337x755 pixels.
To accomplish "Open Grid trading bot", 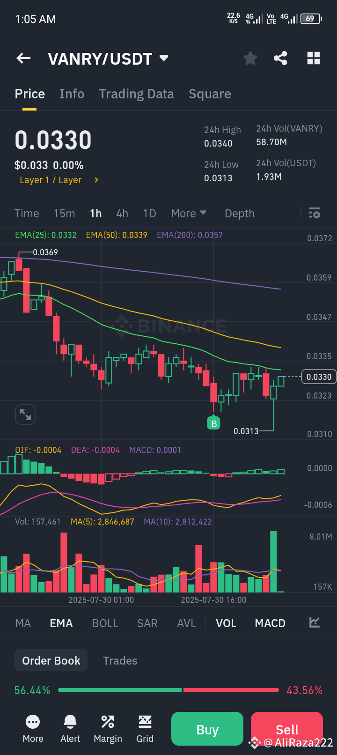I will [x=145, y=728].
